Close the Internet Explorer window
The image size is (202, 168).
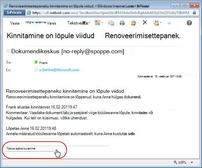(194, 6)
